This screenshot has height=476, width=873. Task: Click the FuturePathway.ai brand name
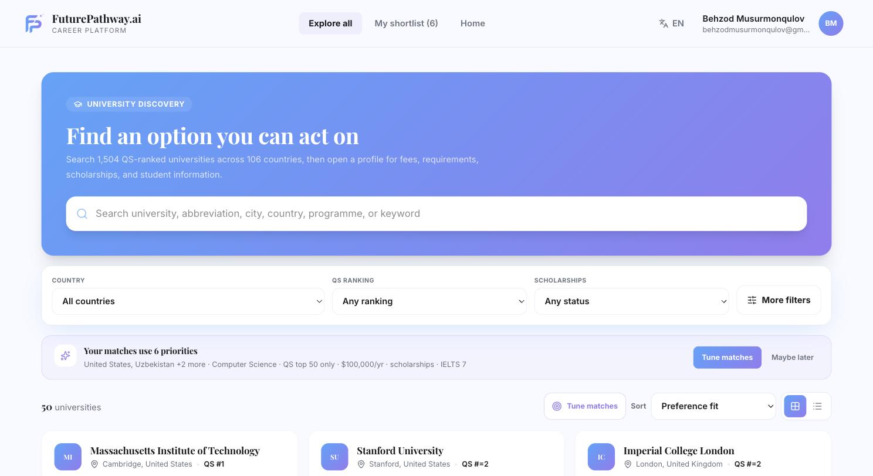97,19
